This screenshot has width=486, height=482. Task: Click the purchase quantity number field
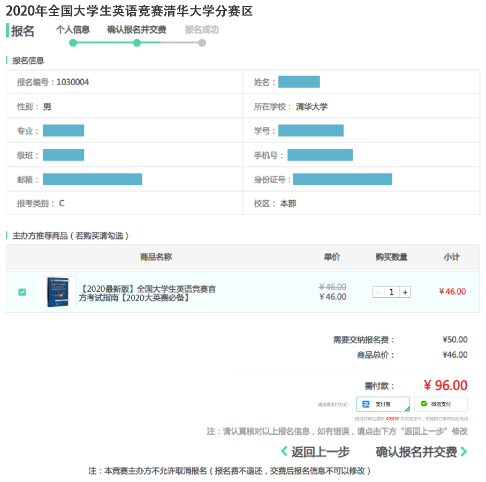click(x=392, y=292)
